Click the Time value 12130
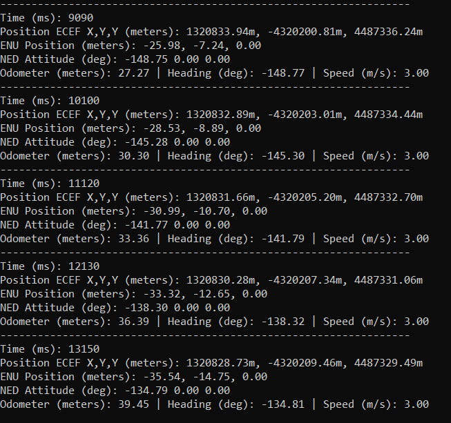Screen dimensions: 451x423 [84, 266]
